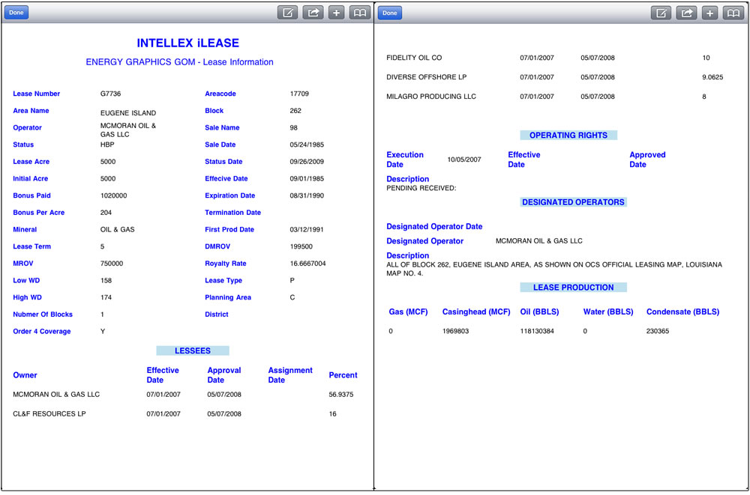Select the Status Date value 09/26/2009
This screenshot has height=495, width=750.
pyautogui.click(x=307, y=162)
